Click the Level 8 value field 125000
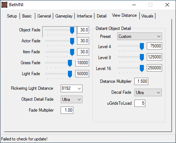 (154, 57)
